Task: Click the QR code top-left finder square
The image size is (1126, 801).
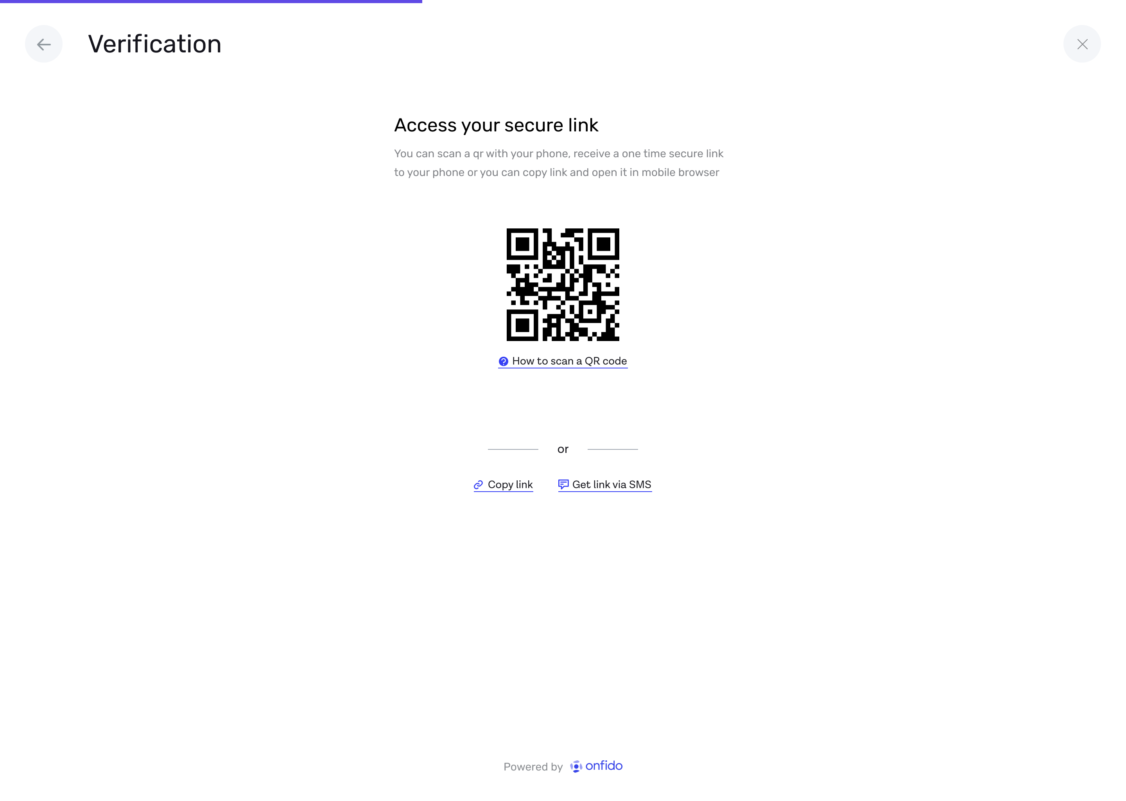Action: point(522,244)
